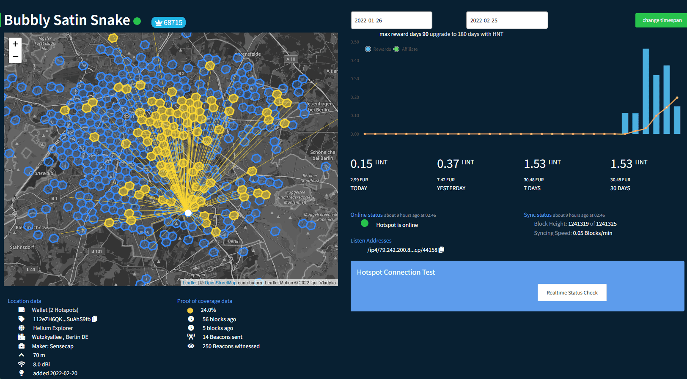
Task: Click the 14 Beacons sent text
Action: coord(223,337)
